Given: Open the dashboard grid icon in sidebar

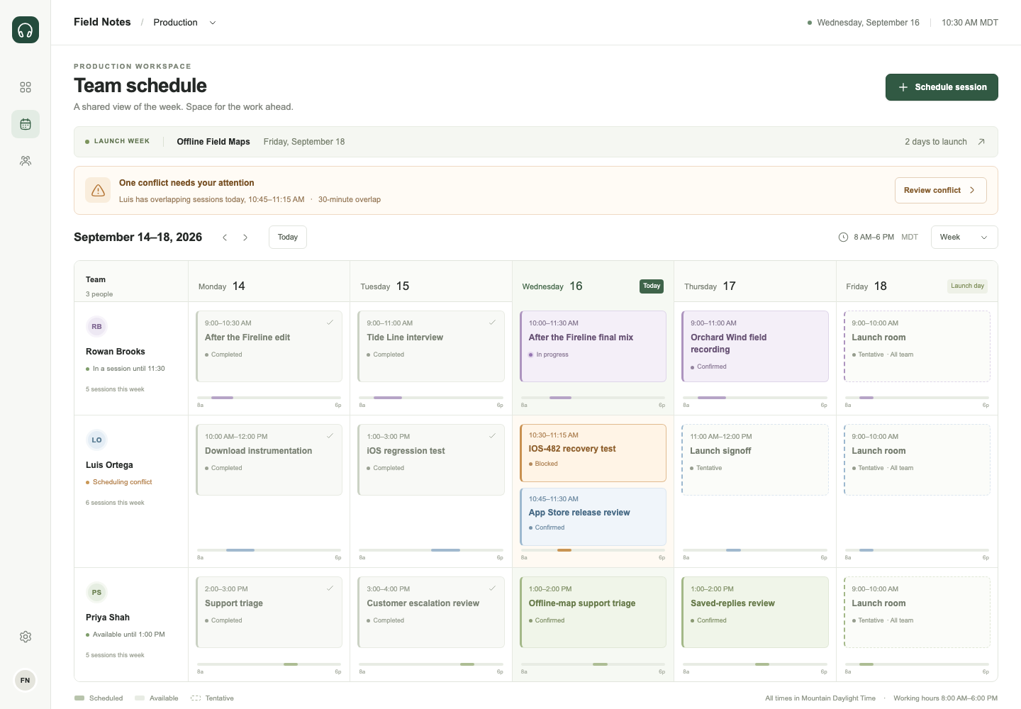Looking at the screenshot, I should coord(26,87).
